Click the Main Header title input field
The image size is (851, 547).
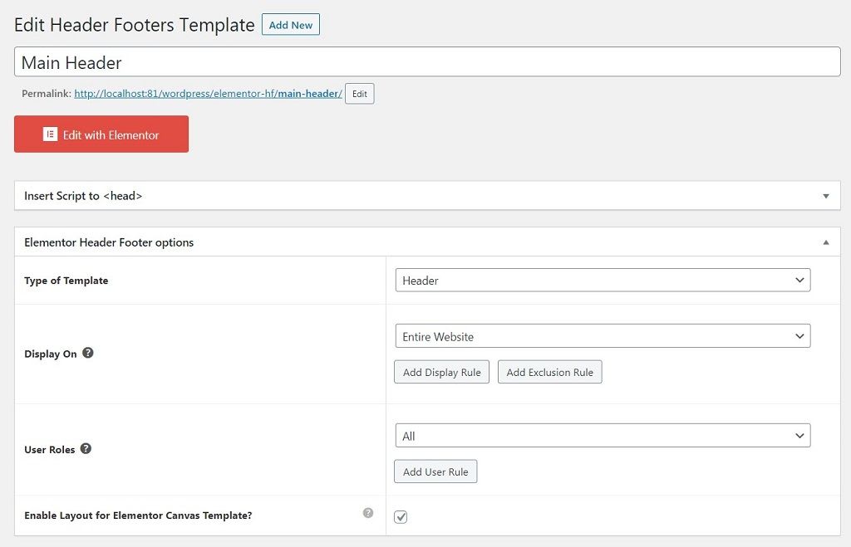(427, 61)
